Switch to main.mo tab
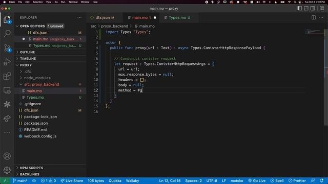Viewport: 328px width, 184px height. click(x=141, y=18)
